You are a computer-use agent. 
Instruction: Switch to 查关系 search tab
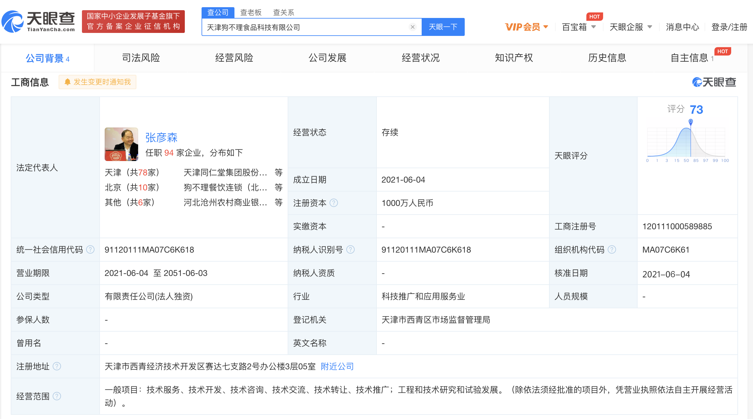283,12
